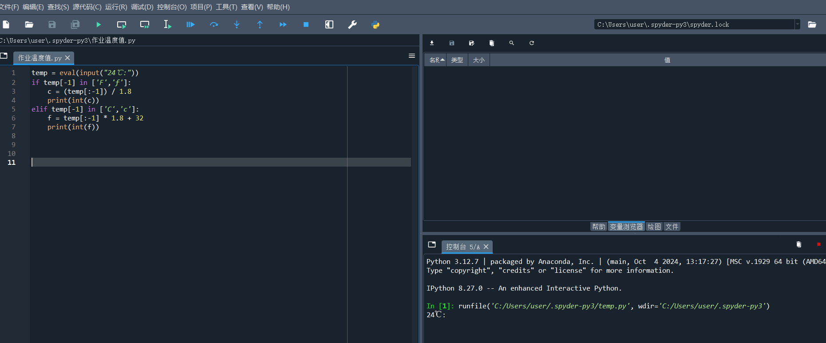Open 调试(D) menu
Screen dimensions: 826x343
tap(142, 7)
